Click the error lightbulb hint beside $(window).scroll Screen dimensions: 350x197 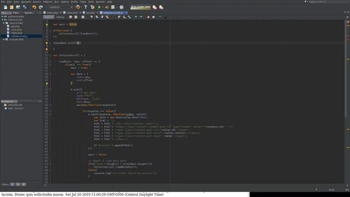point(46,43)
